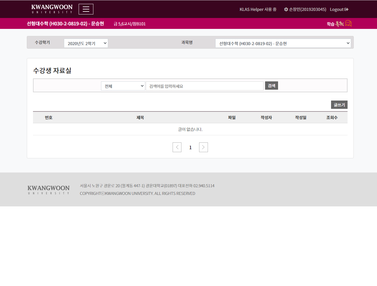
Task: Click the footer COPYRIGHT text line
Action: pos(138,193)
